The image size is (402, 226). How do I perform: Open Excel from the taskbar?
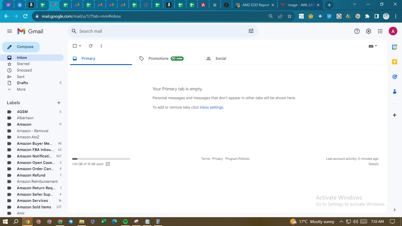pos(104,222)
